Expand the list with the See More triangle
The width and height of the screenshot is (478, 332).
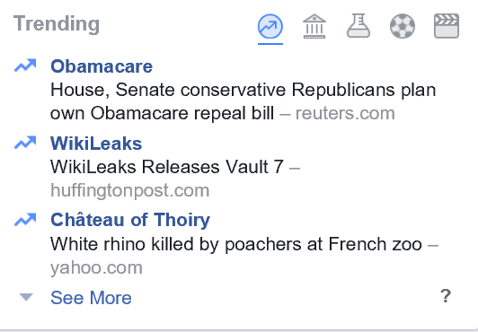tap(26, 297)
